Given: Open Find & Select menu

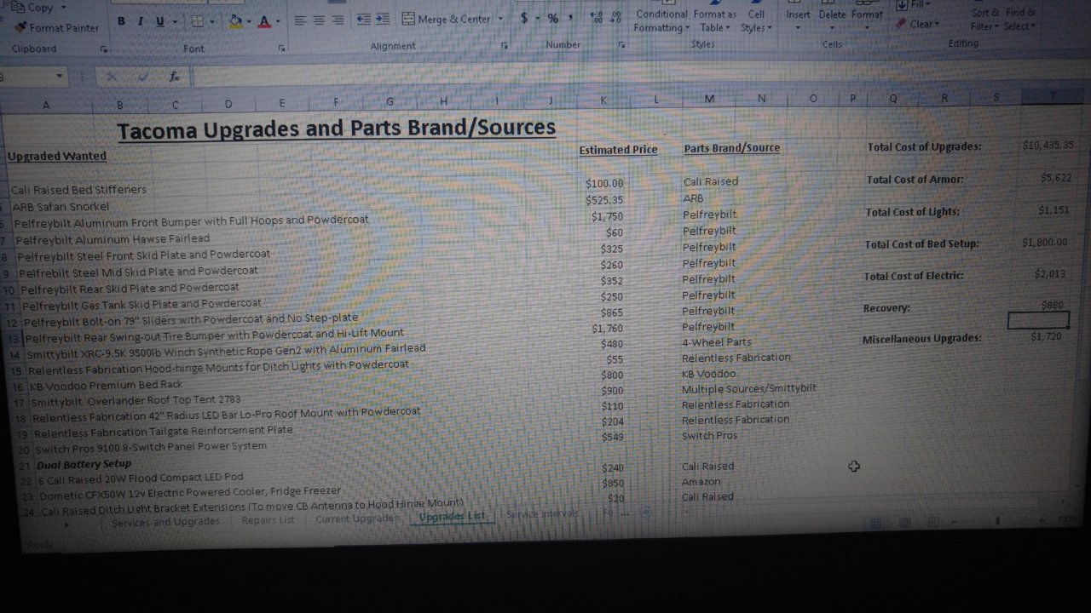Looking at the screenshot, I should (1020, 20).
